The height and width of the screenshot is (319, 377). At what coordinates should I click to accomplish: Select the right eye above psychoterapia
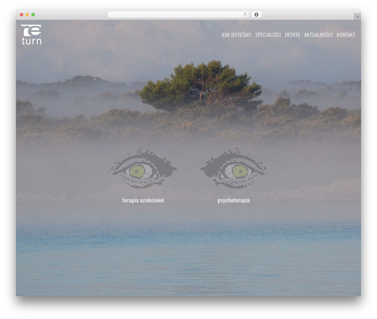tap(234, 168)
